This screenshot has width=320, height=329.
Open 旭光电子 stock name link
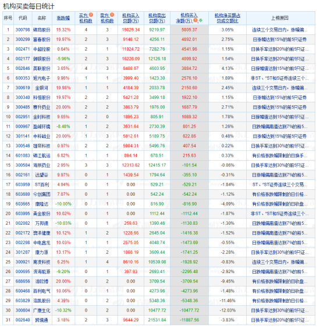(x=42, y=78)
